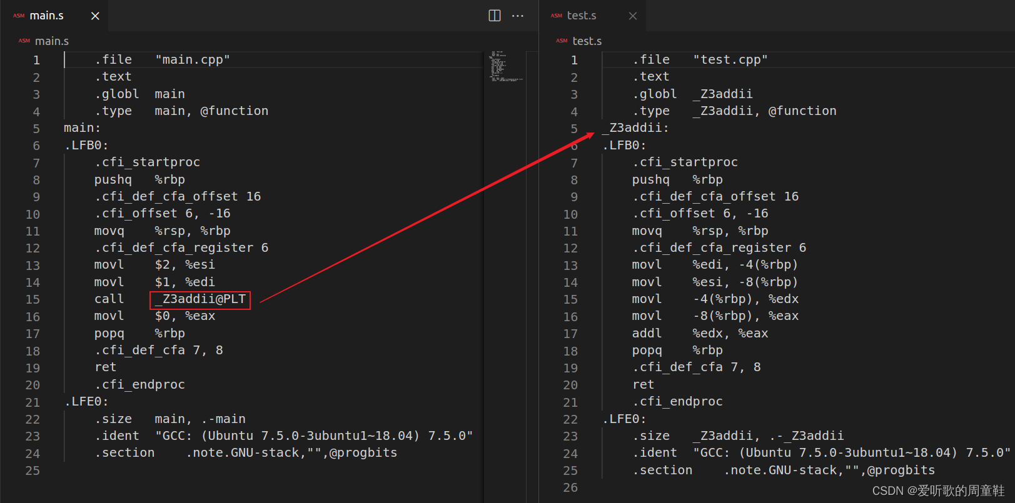Click '.cfi_startproc' line in main.s
The image size is (1015, 503).
pos(148,162)
